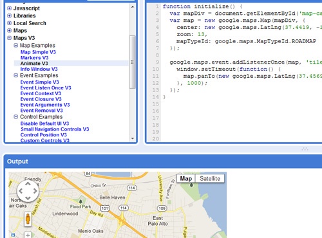This screenshot has width=322, height=238.
Task: Click route 109 shield on map
Action: coord(162,208)
